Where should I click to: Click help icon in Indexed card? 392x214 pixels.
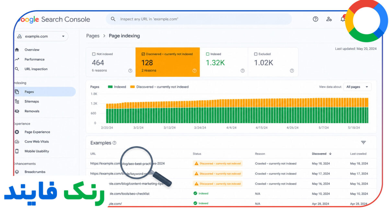[x=243, y=71]
